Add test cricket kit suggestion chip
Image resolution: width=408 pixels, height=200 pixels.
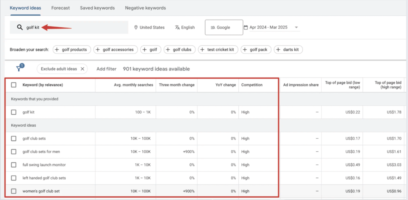[x=218, y=50]
